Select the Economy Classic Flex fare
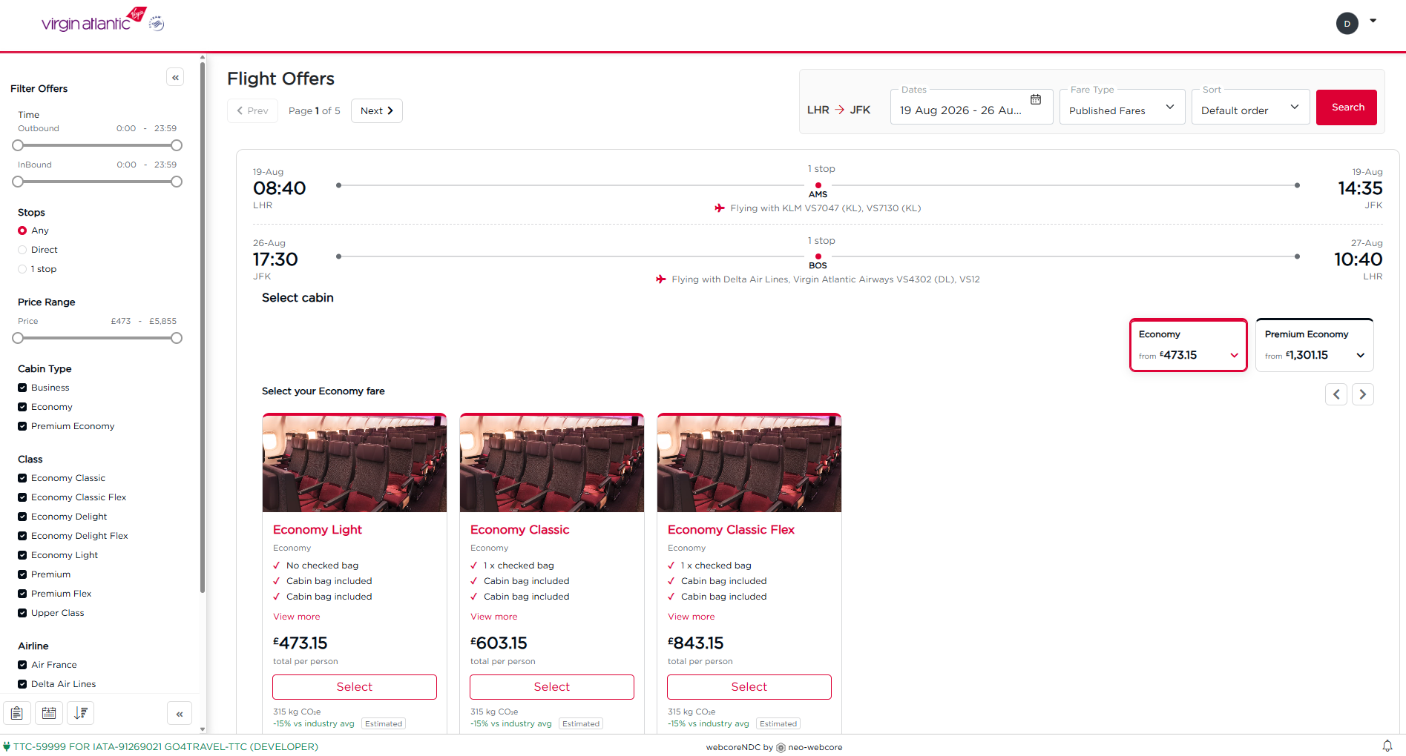Image resolution: width=1406 pixels, height=756 pixels. [x=749, y=687]
